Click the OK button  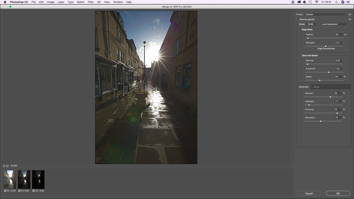(338, 193)
